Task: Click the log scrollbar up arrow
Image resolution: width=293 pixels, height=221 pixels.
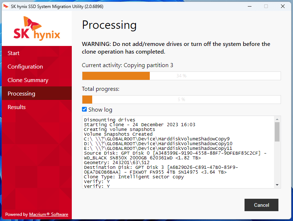Action: (x=277, y=119)
